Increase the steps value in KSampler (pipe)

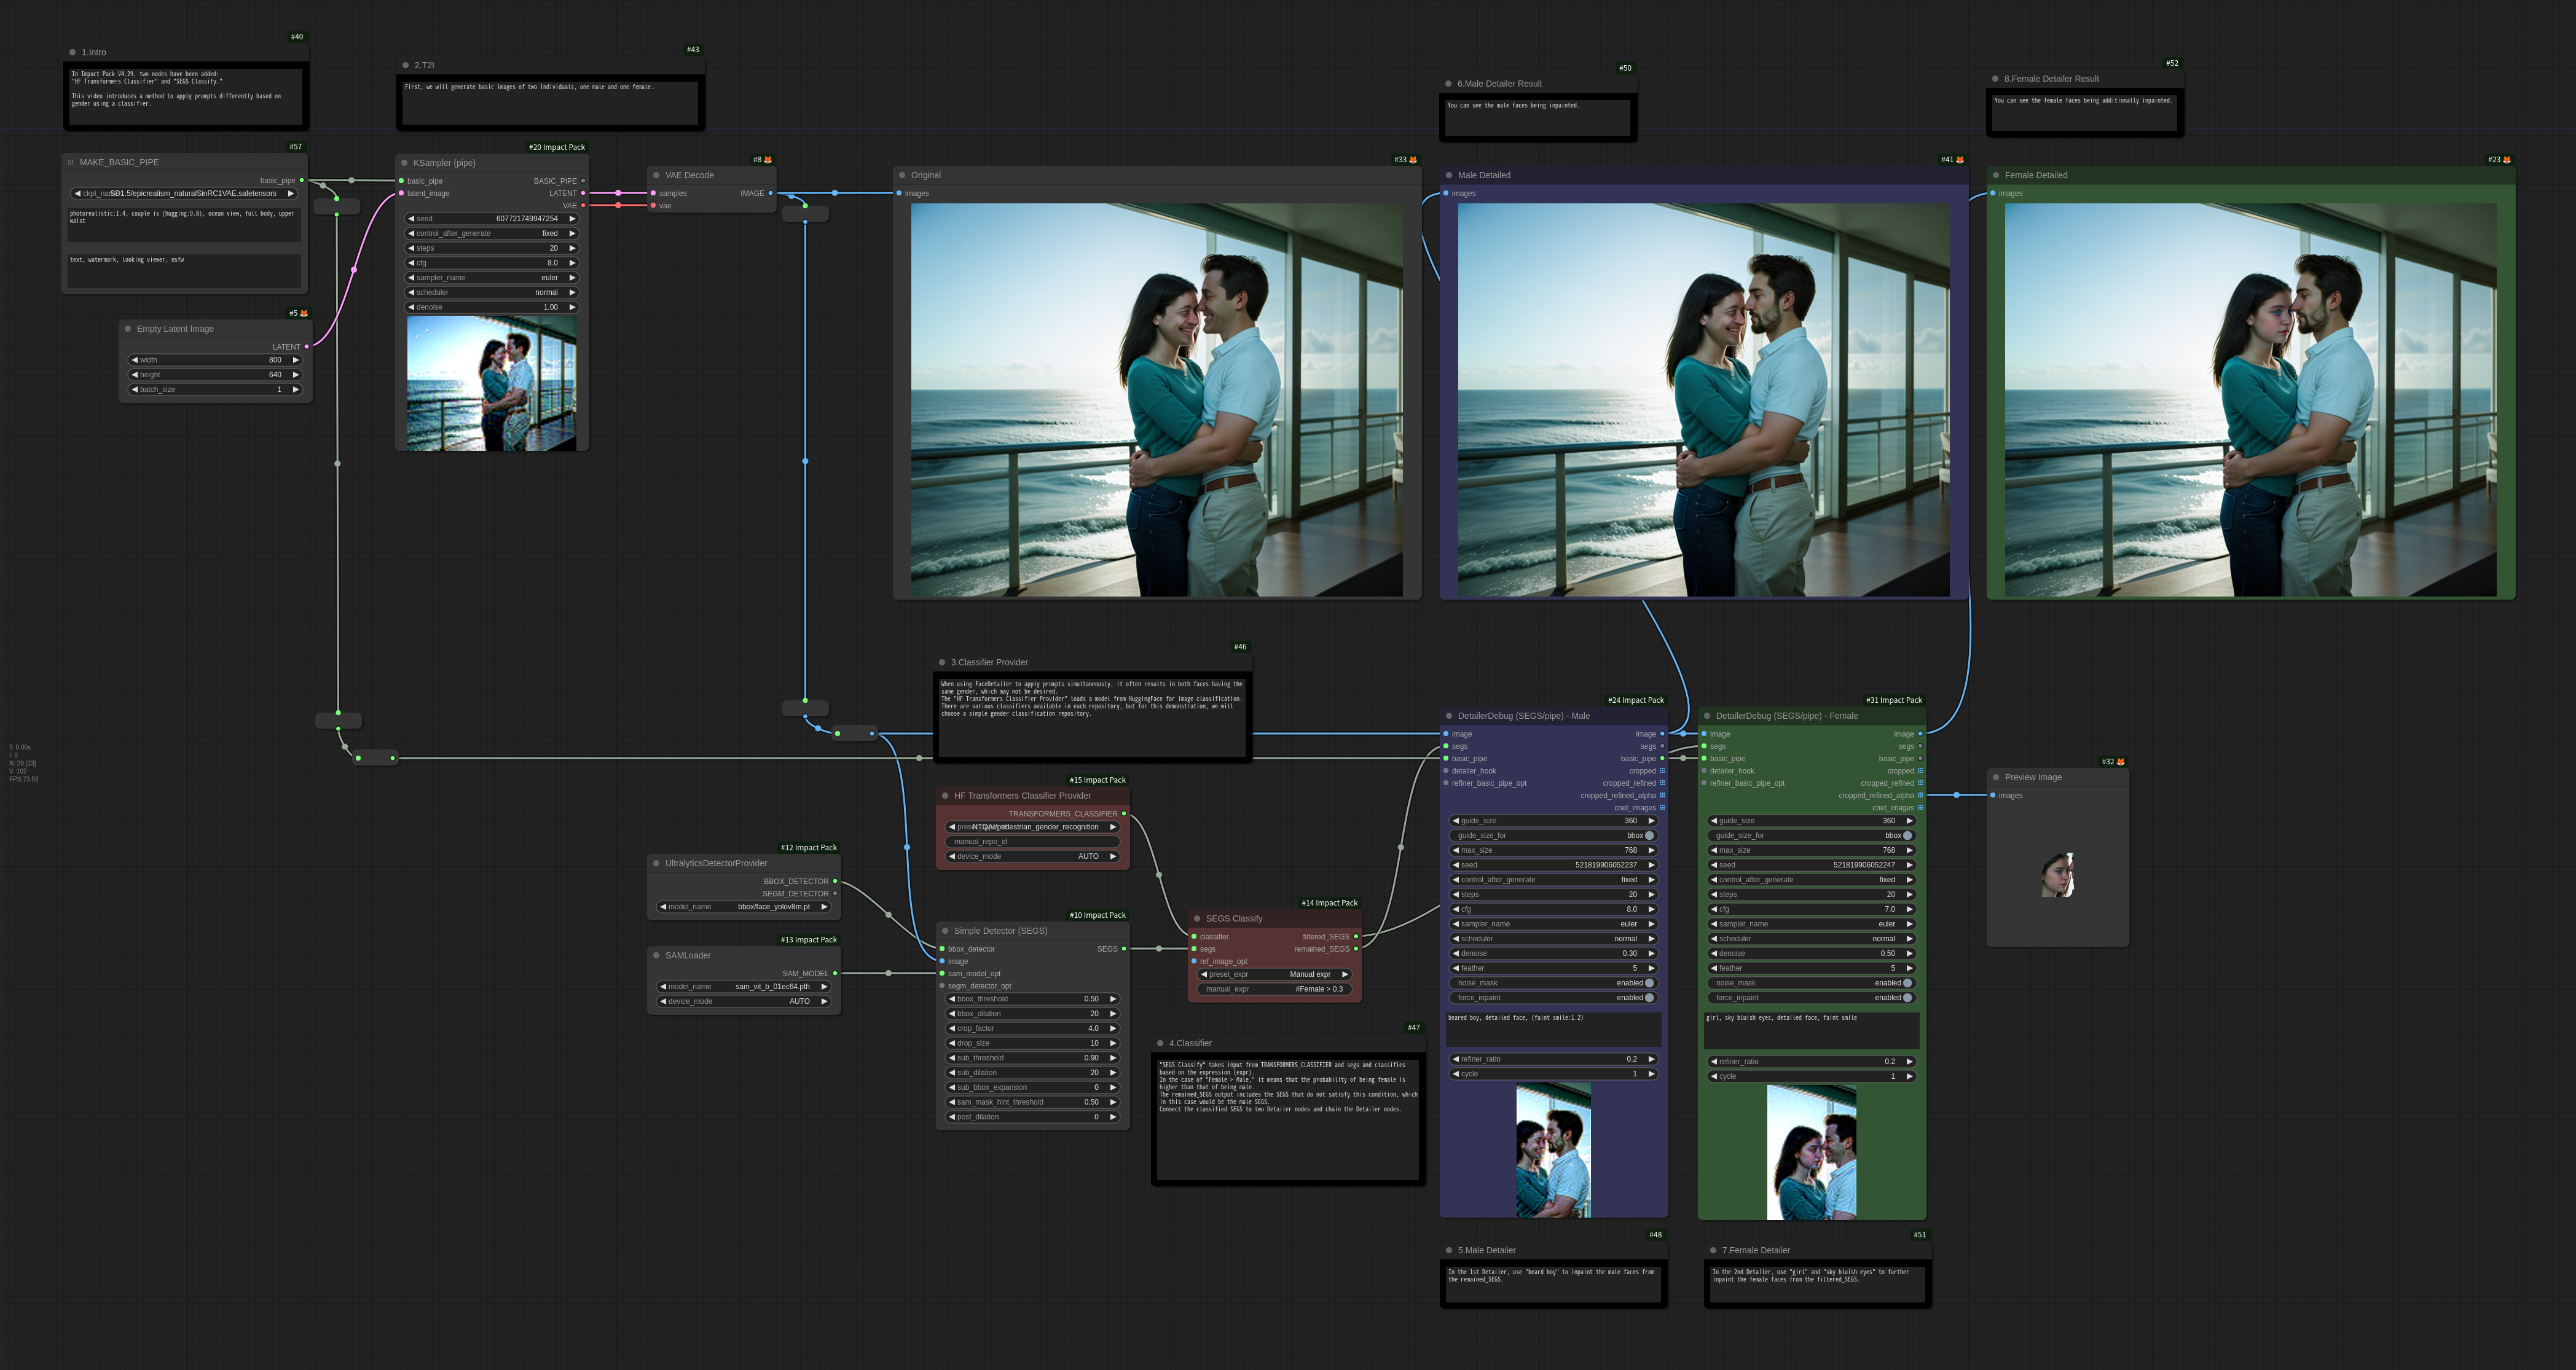573,248
